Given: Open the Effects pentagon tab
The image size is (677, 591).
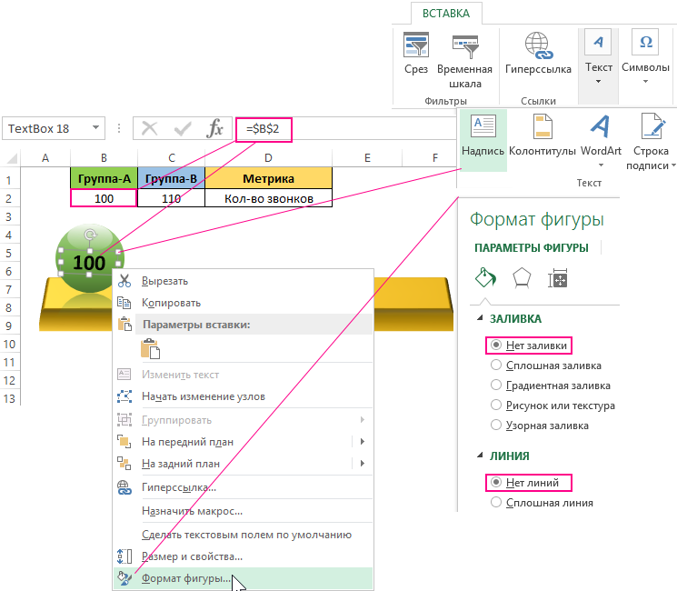Looking at the screenshot, I should click(522, 277).
